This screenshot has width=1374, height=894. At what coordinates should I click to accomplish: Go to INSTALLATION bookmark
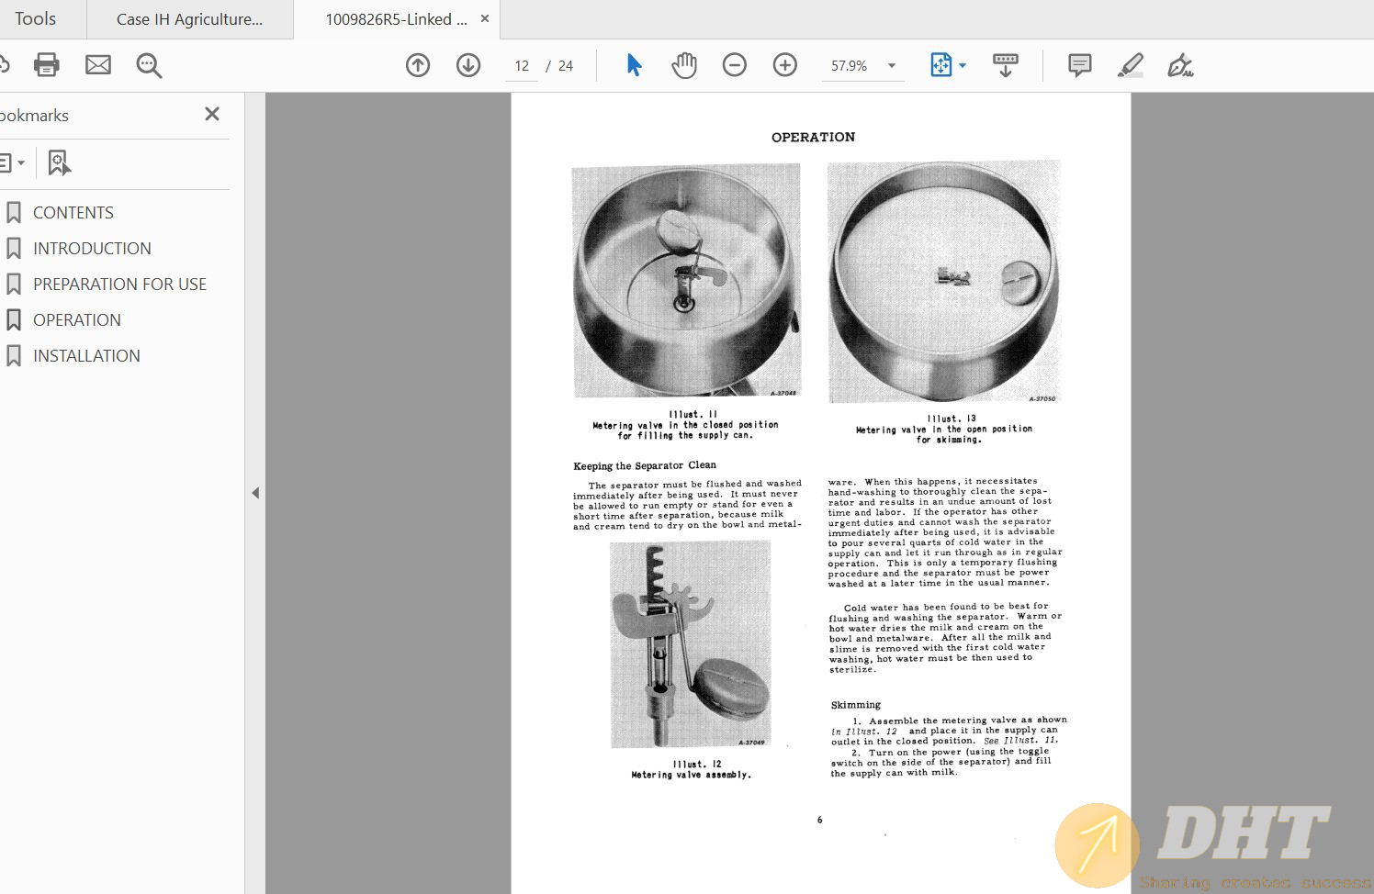point(86,356)
